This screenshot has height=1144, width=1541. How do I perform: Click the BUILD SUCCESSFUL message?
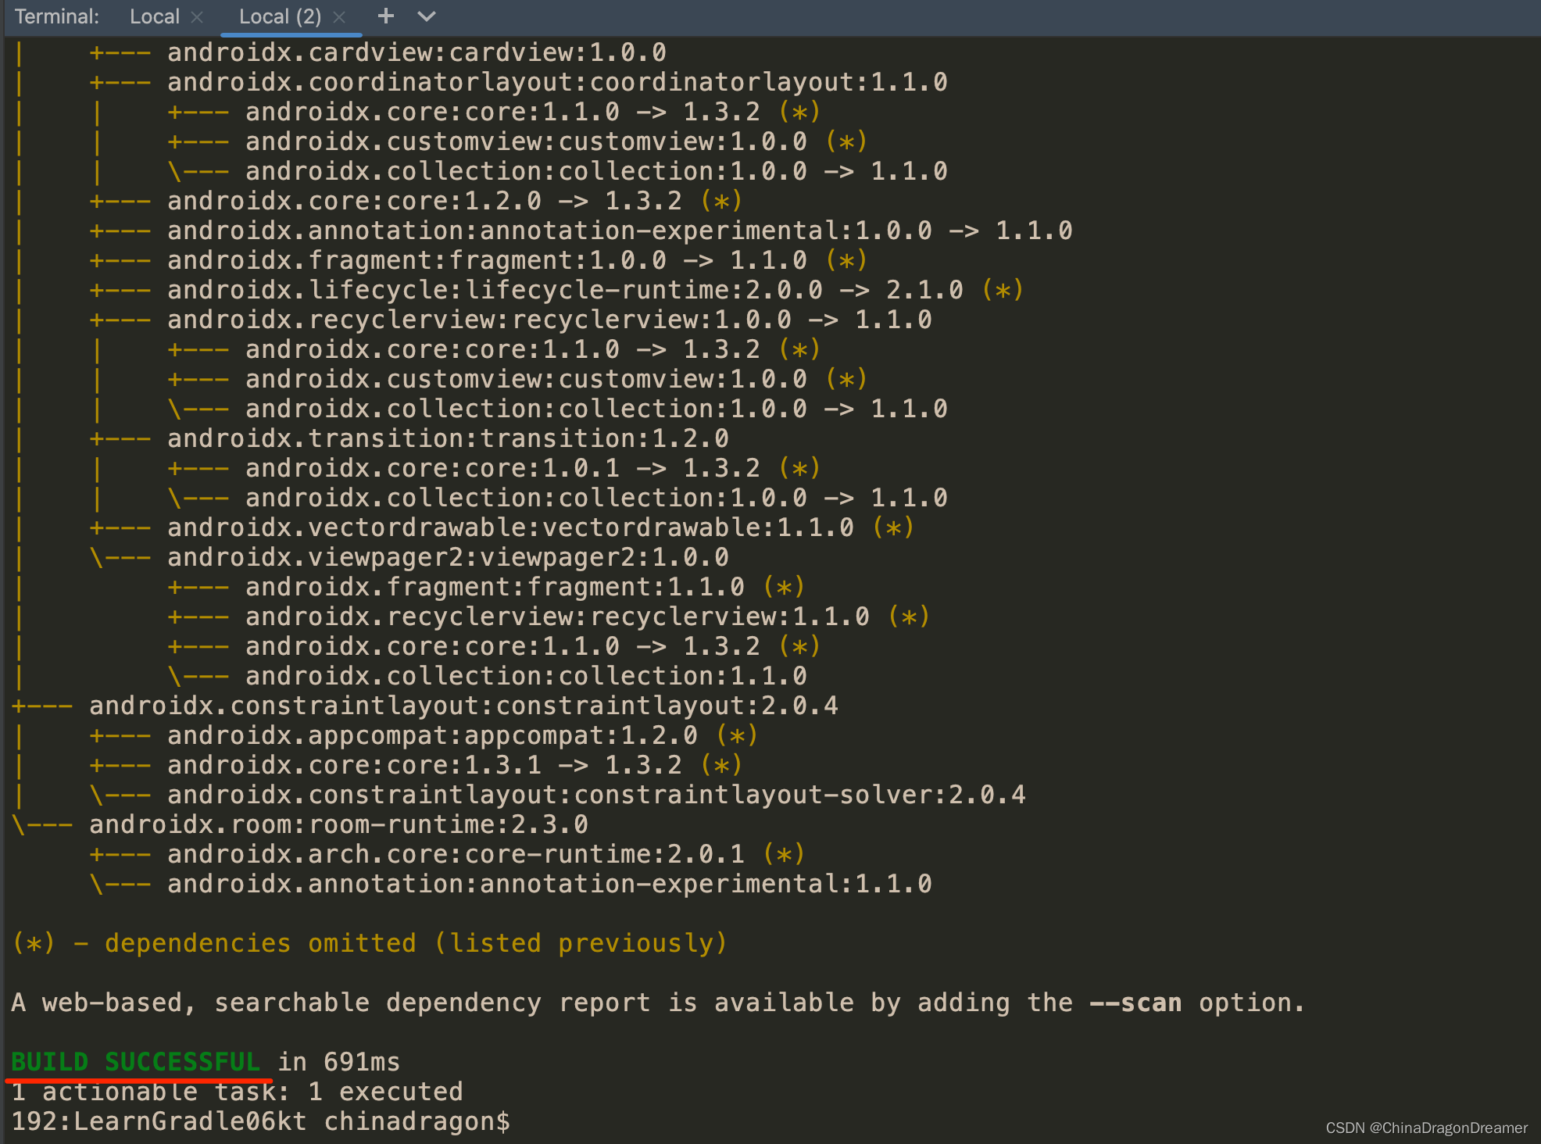(135, 1062)
